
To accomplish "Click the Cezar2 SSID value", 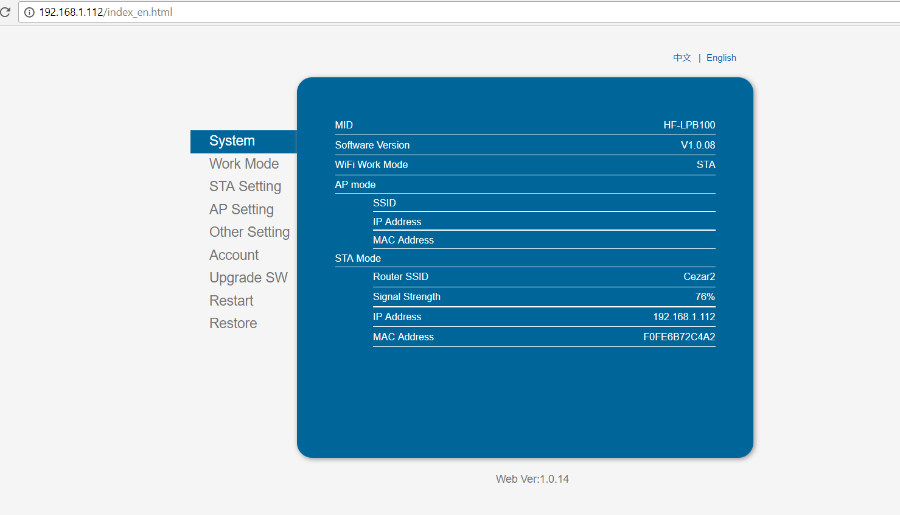I will pyautogui.click(x=699, y=276).
